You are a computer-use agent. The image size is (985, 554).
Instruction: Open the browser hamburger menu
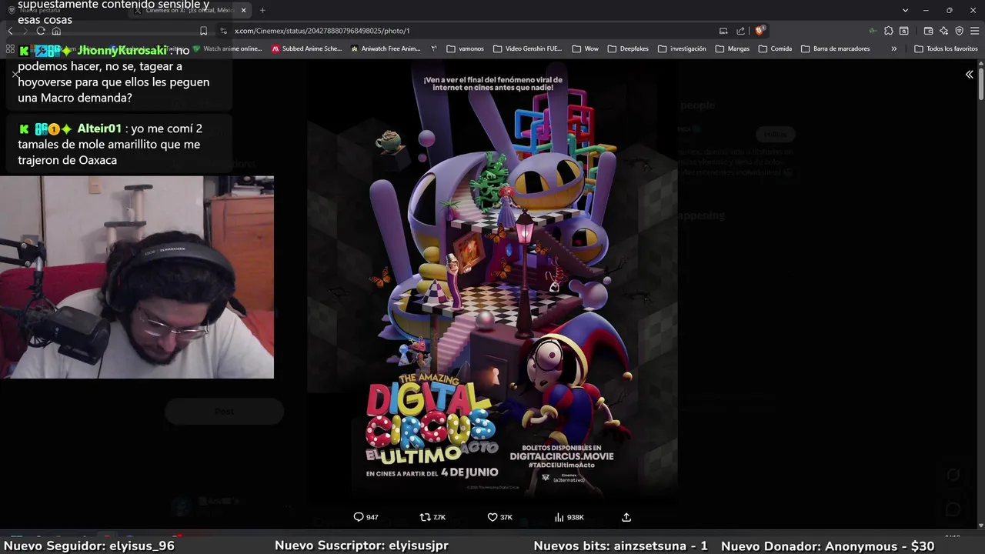point(975,31)
